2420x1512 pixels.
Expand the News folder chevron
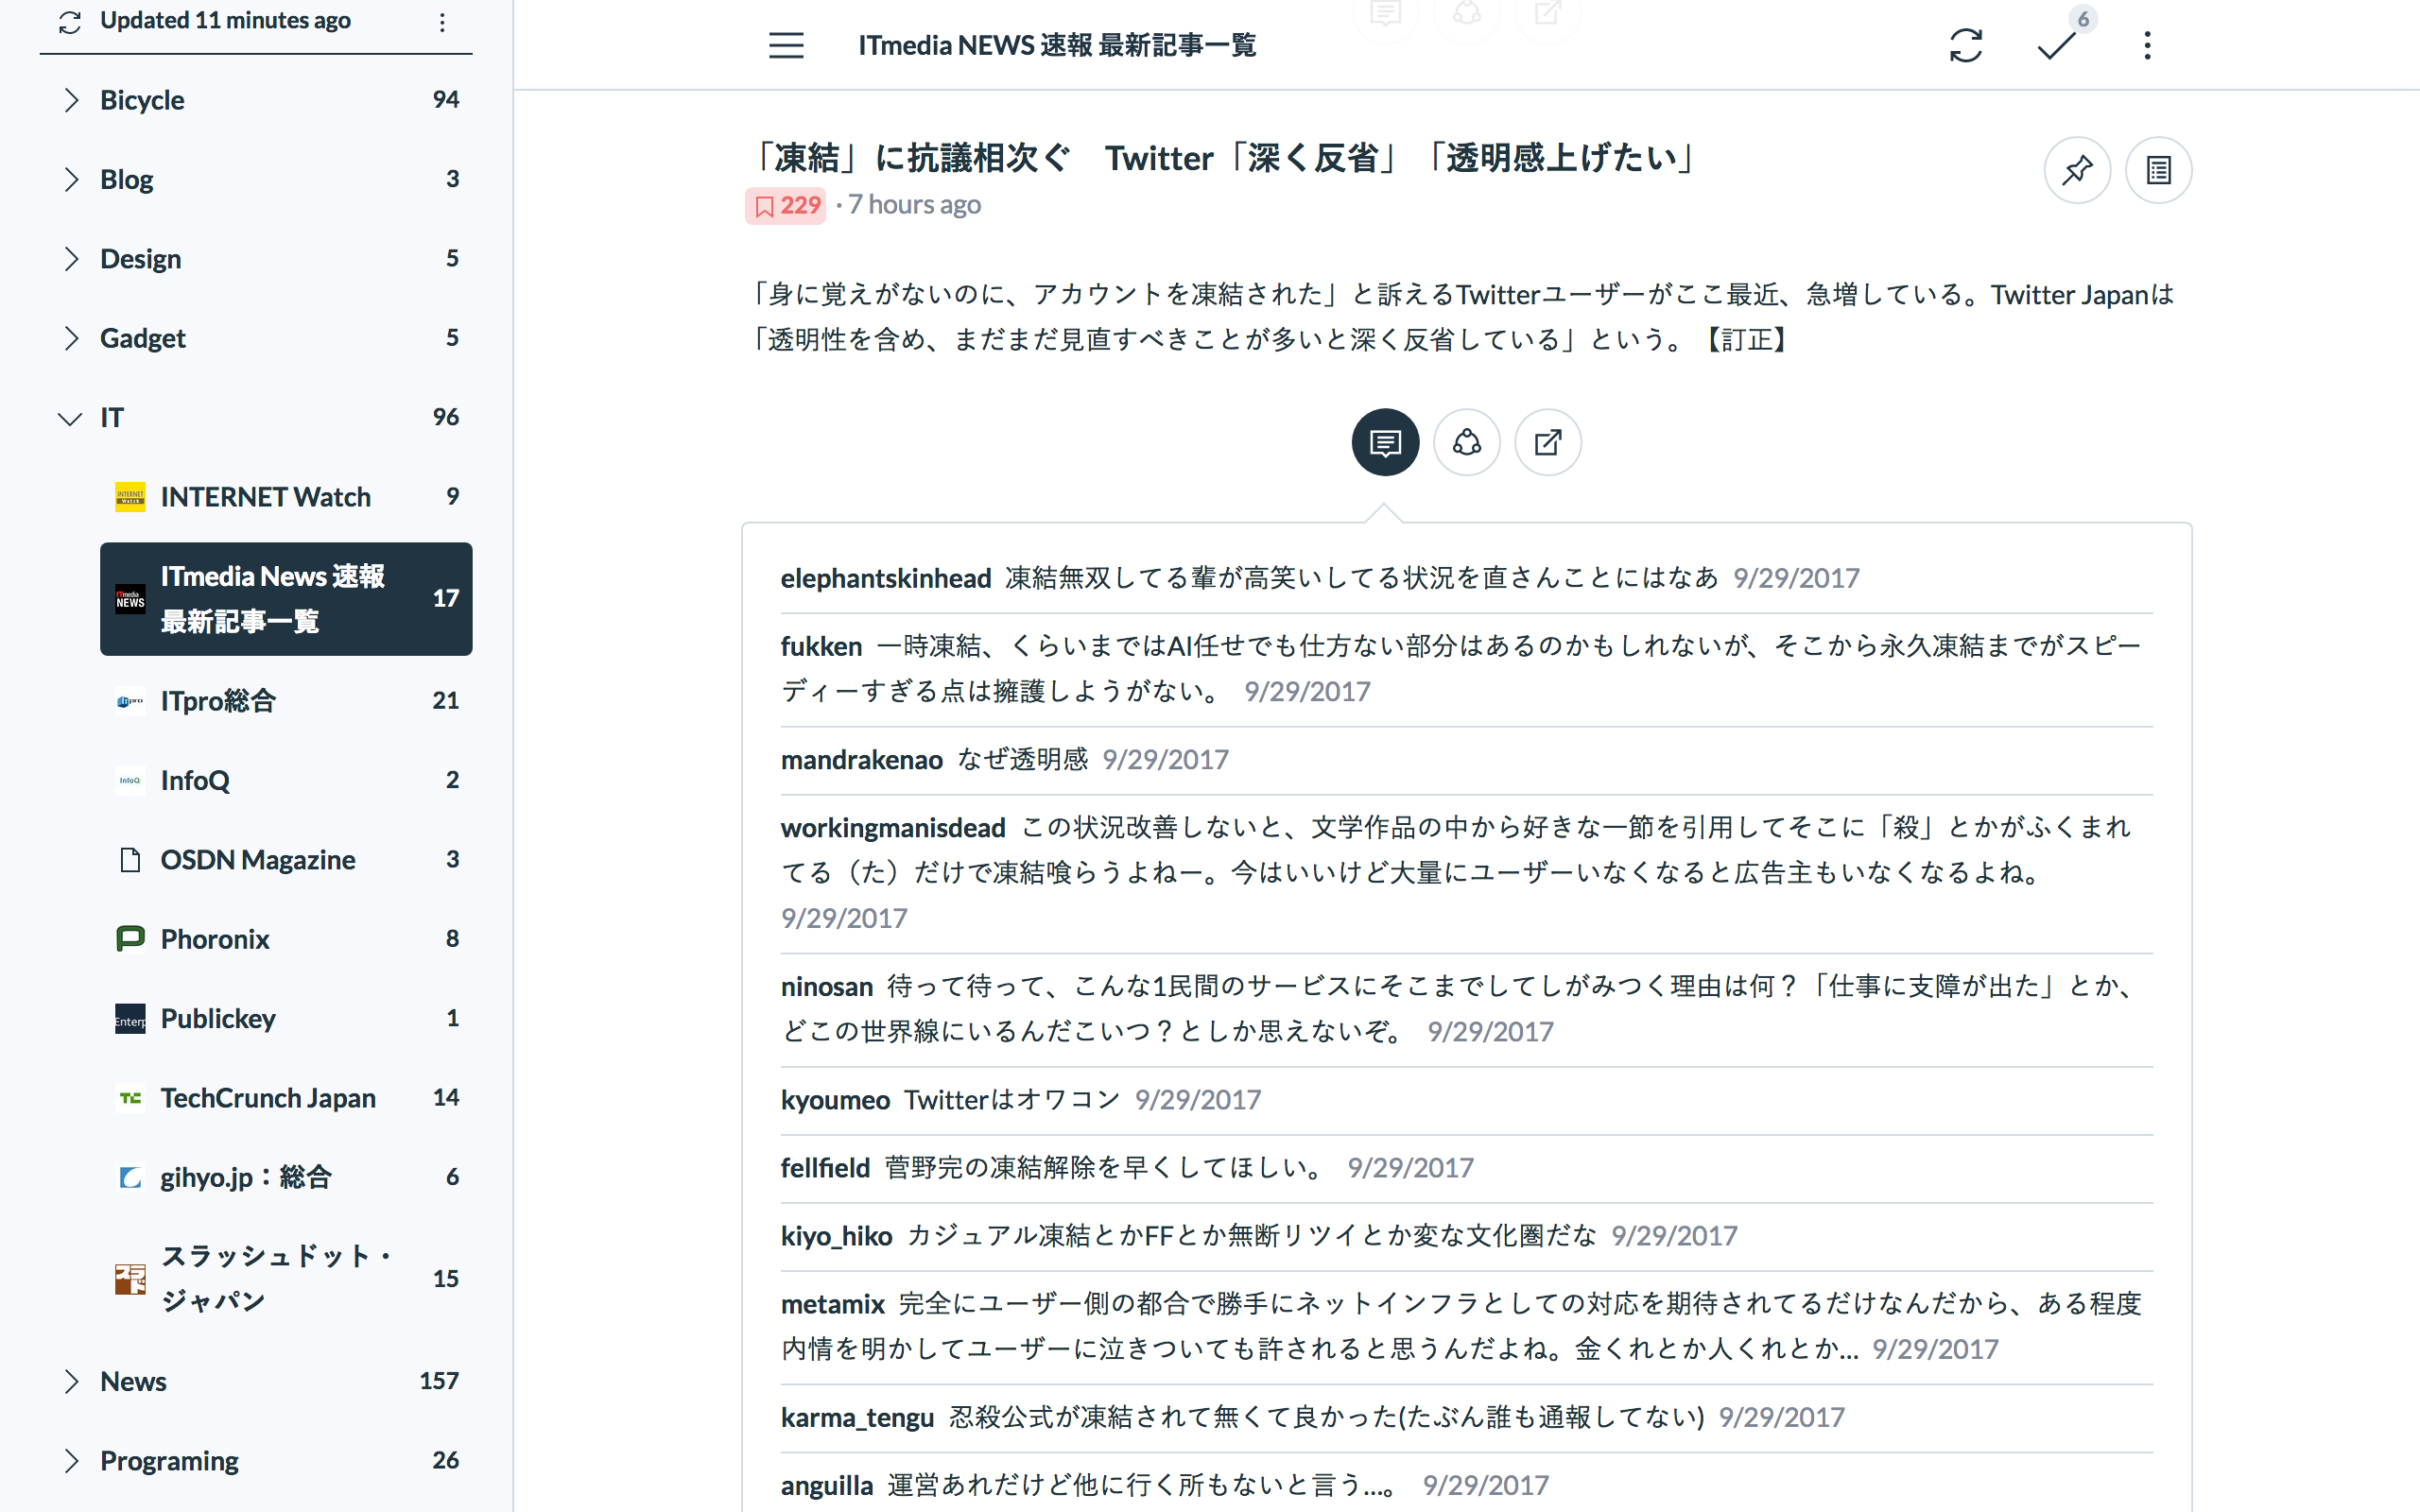click(x=70, y=1381)
